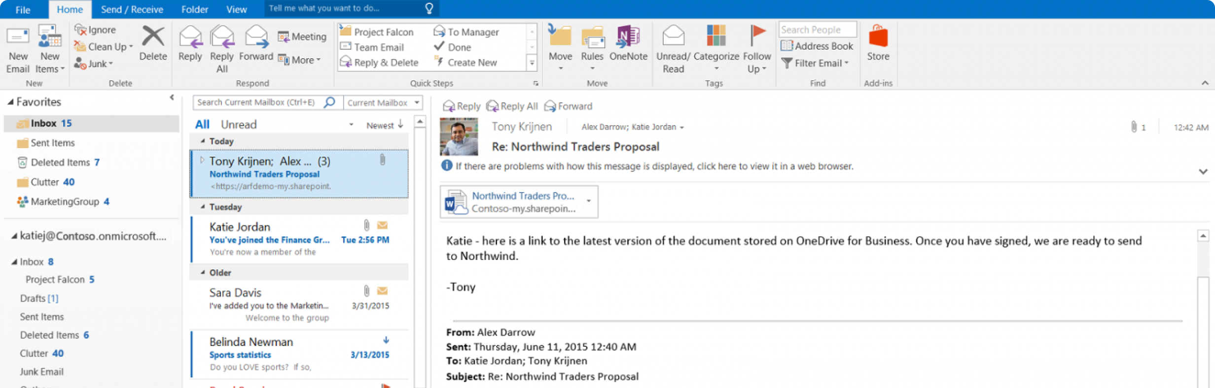Open the Northwind Traders attachment dropdown
This screenshot has height=388, width=1215.
pos(589,201)
